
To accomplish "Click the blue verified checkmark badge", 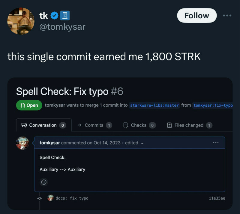I will click(54, 16).
